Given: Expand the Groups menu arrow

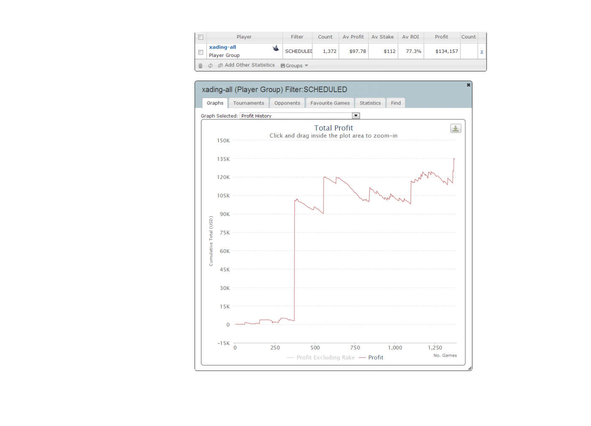Looking at the screenshot, I should pos(306,66).
